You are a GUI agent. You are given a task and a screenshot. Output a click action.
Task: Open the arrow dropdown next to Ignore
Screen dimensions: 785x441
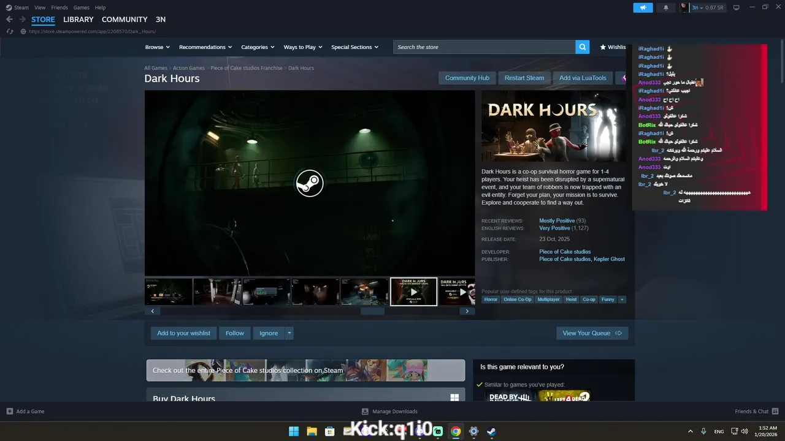click(x=289, y=333)
